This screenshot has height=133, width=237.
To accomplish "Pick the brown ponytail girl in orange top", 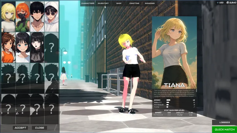I will coord(8,48).
